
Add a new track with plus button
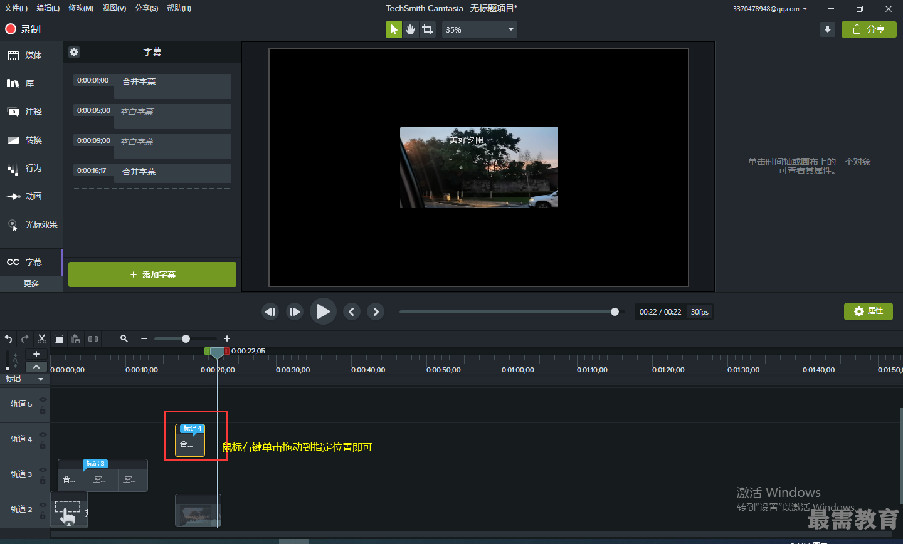click(36, 355)
